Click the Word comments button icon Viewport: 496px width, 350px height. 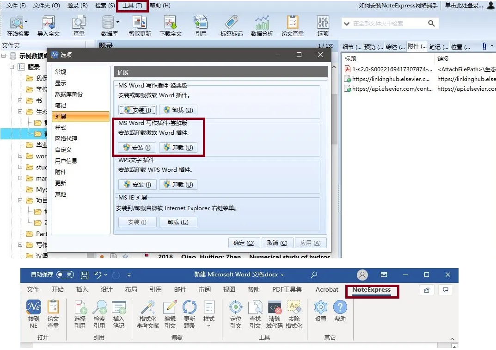pos(446,290)
